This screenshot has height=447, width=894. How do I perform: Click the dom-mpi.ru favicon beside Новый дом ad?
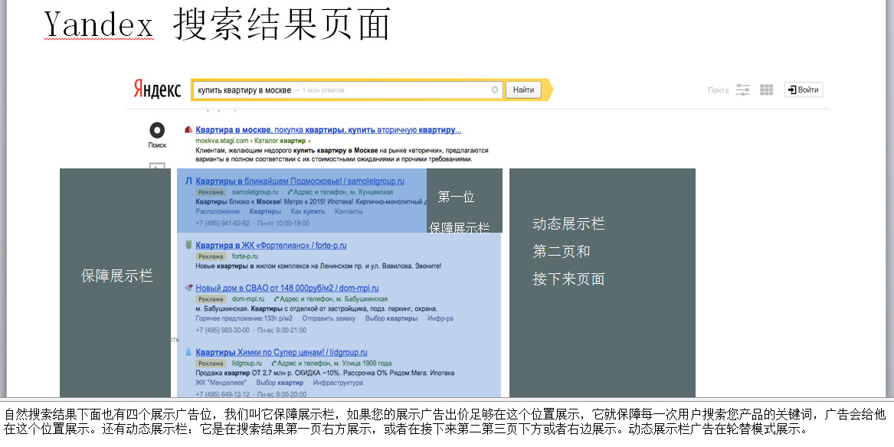pos(188,288)
